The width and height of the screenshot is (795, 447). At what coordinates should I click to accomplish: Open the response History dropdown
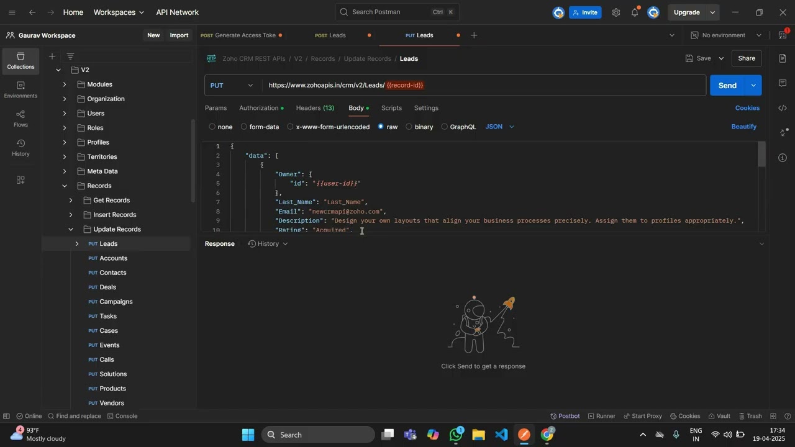268,244
